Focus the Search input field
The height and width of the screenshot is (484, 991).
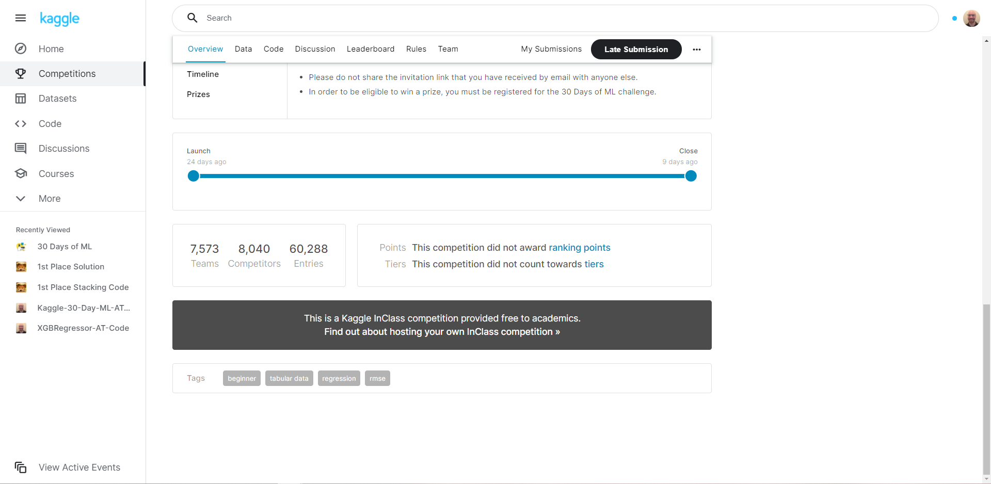(x=555, y=18)
